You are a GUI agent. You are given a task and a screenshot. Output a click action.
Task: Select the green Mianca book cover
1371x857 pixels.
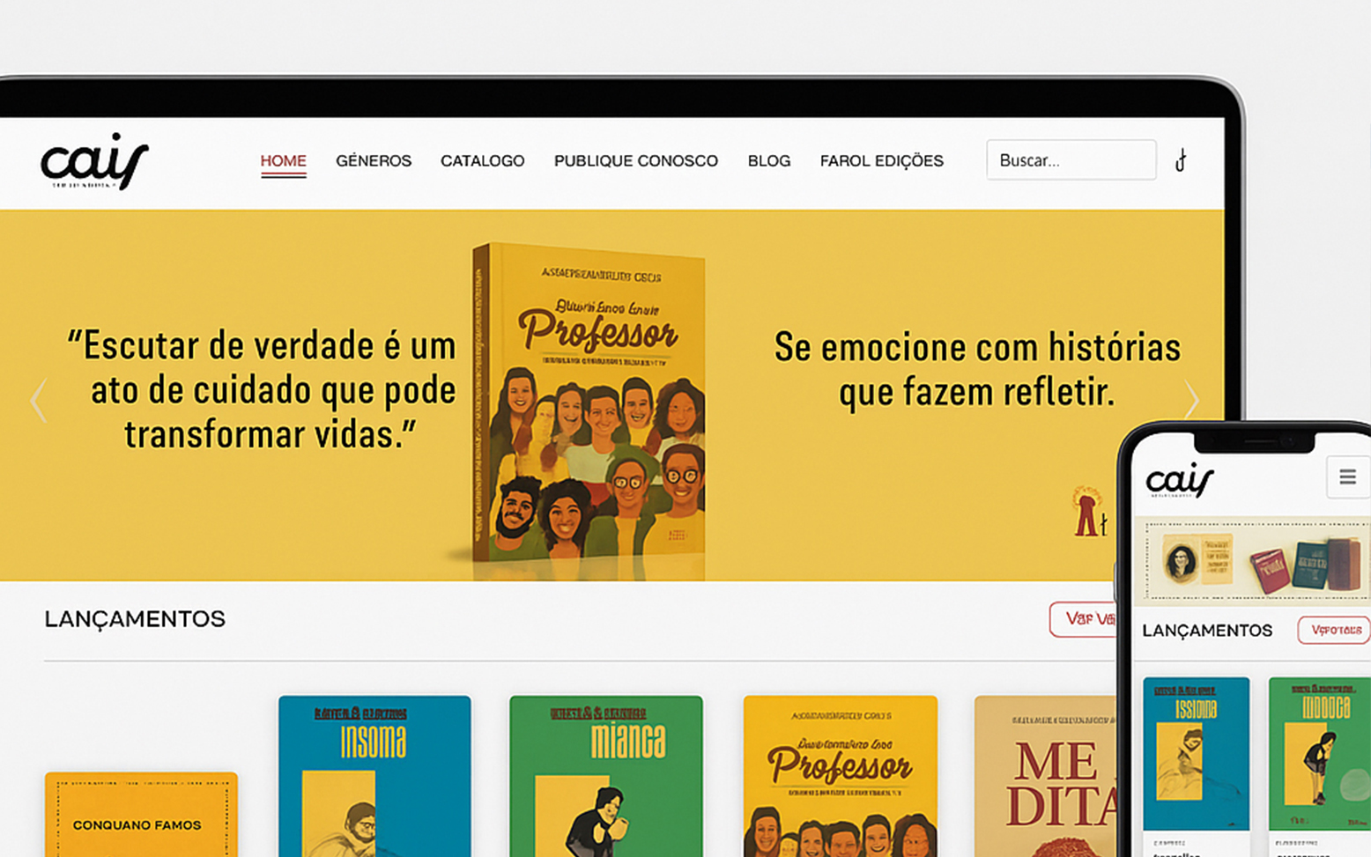click(606, 776)
